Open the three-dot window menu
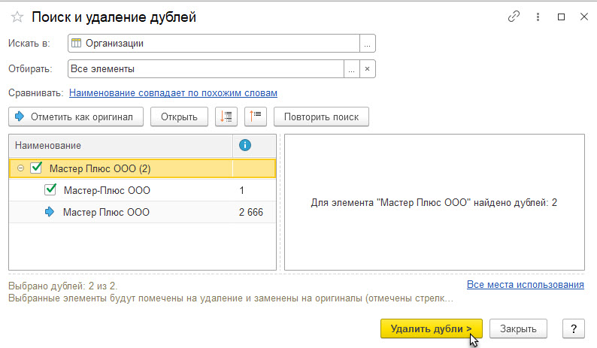Image resolution: width=597 pixels, height=348 pixels. coord(538,17)
